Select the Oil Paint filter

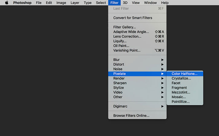tap(137, 46)
